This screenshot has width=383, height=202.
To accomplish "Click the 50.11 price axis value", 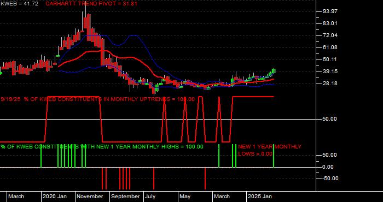I will tap(330, 60).
